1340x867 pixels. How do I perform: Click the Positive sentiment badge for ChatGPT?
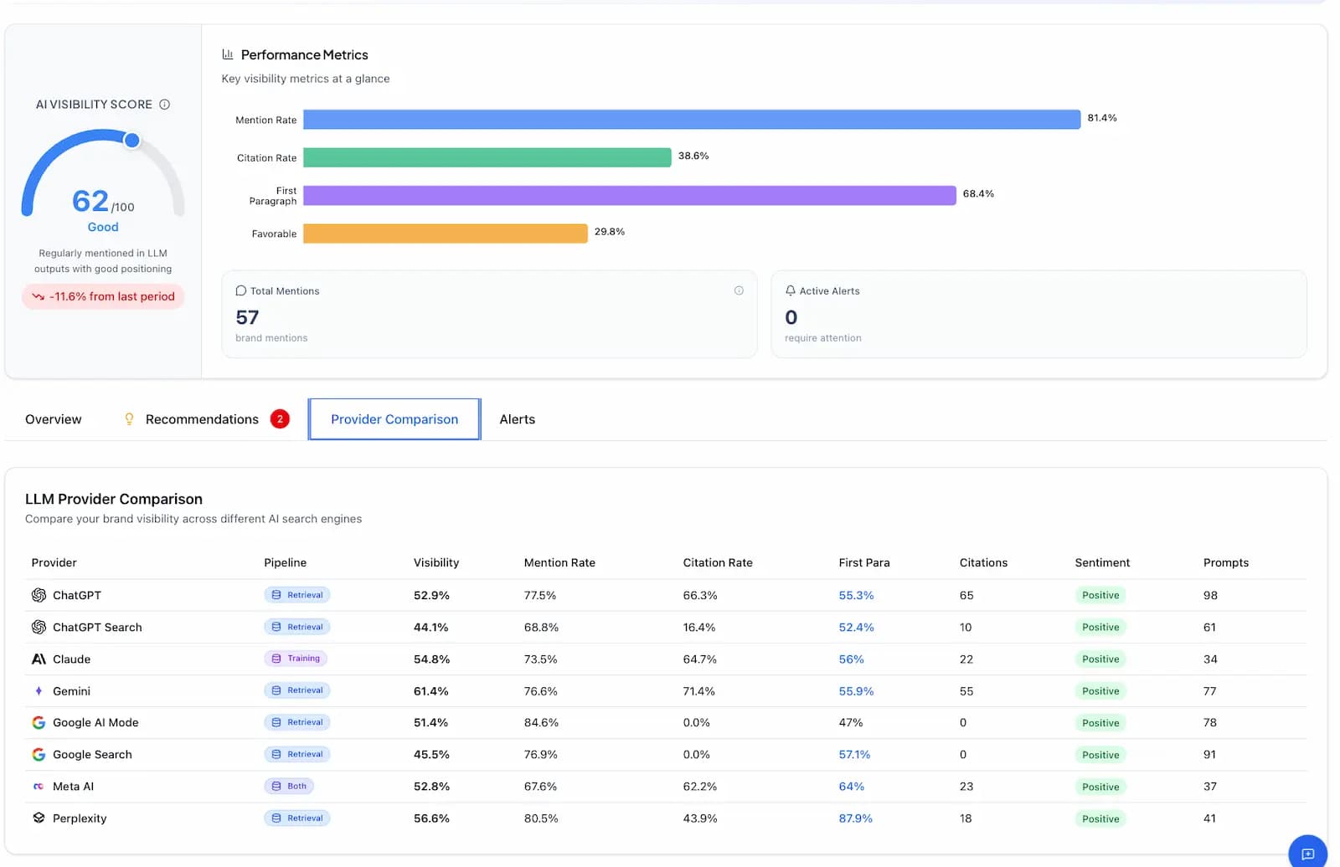(1100, 595)
